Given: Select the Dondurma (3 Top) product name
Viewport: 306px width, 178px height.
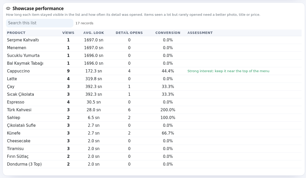Looking at the screenshot, I should (x=24, y=164).
